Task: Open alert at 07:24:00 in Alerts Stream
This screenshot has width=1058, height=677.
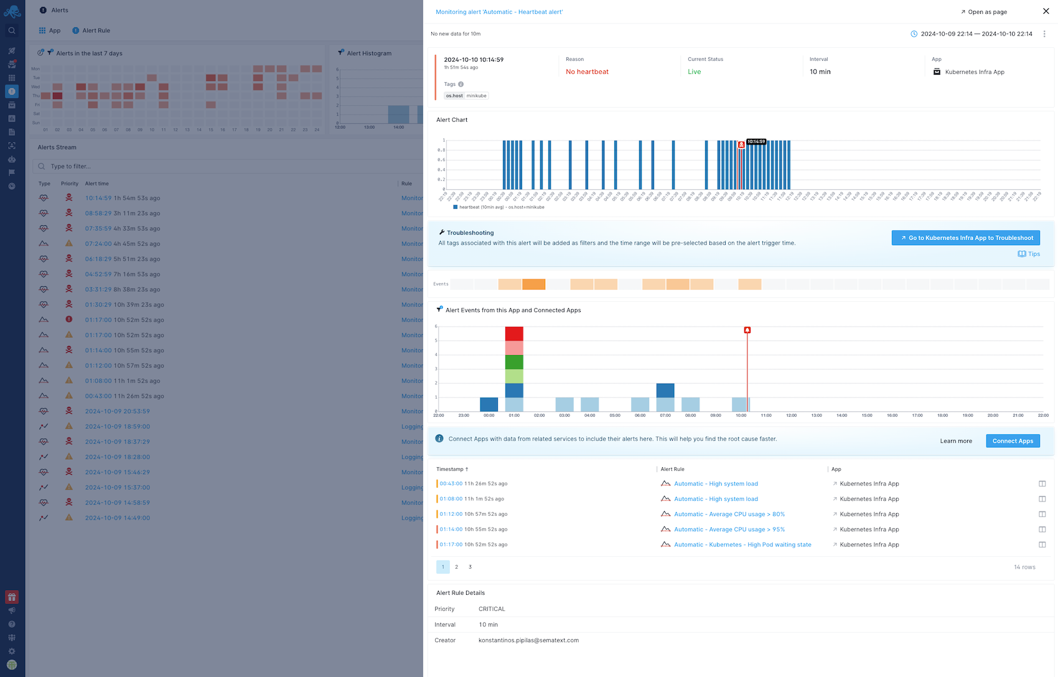Action: [98, 244]
